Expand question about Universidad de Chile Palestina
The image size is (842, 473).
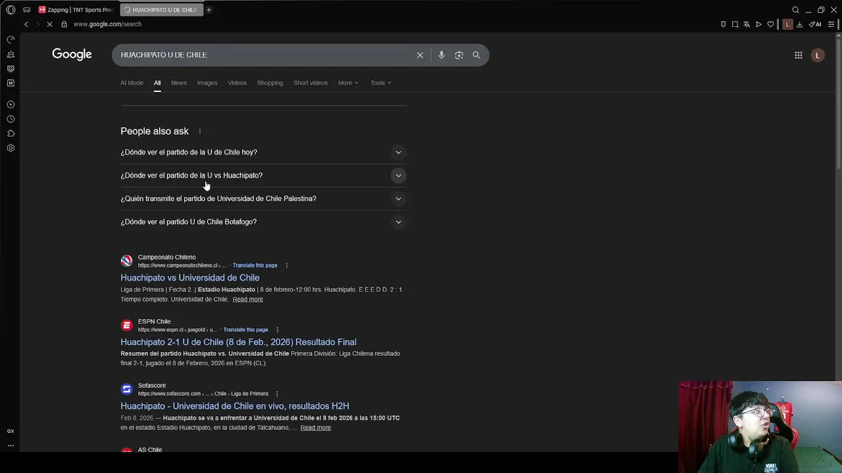263,198
